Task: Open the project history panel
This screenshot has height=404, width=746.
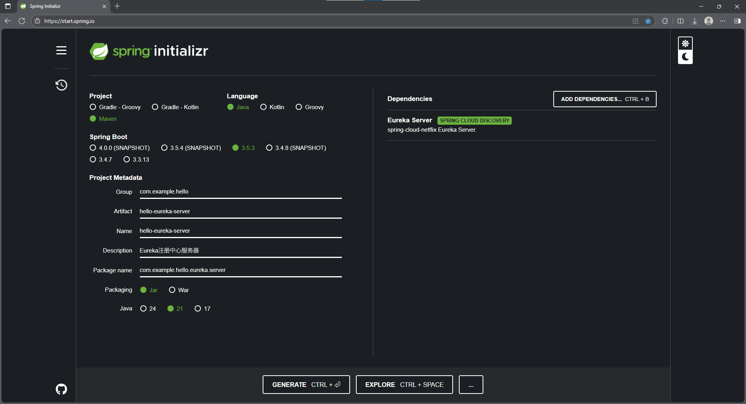Action: coord(61,85)
